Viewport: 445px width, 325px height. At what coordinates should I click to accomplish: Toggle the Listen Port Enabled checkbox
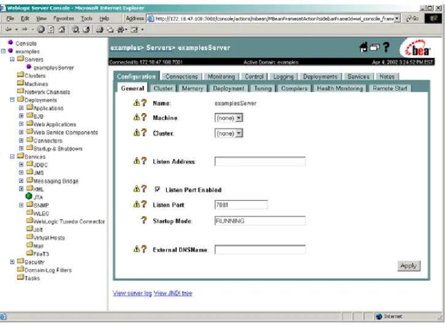(158, 189)
